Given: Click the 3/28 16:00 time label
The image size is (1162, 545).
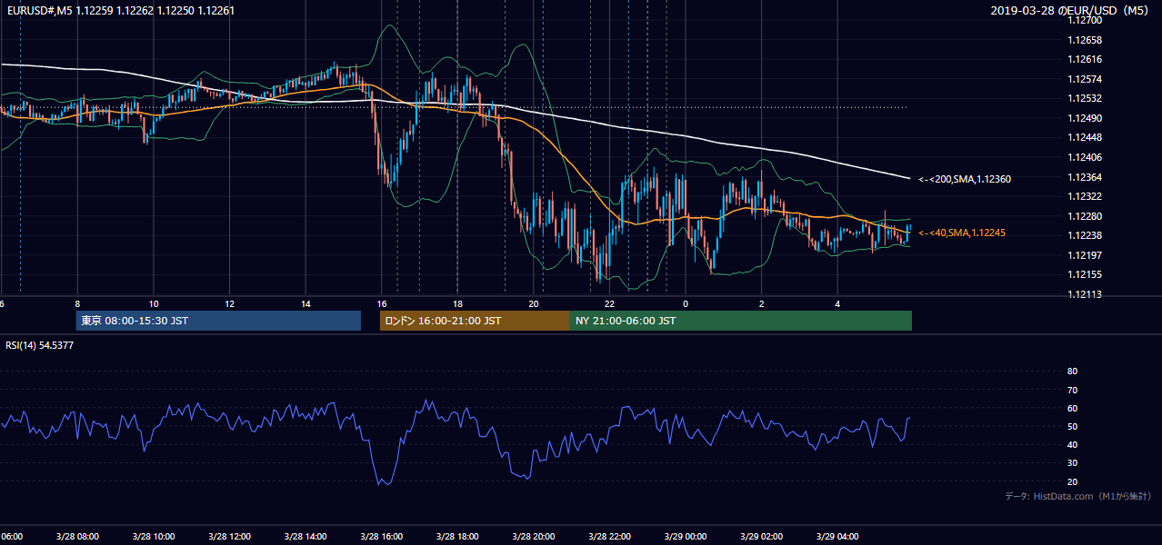Looking at the screenshot, I should click(x=382, y=536).
